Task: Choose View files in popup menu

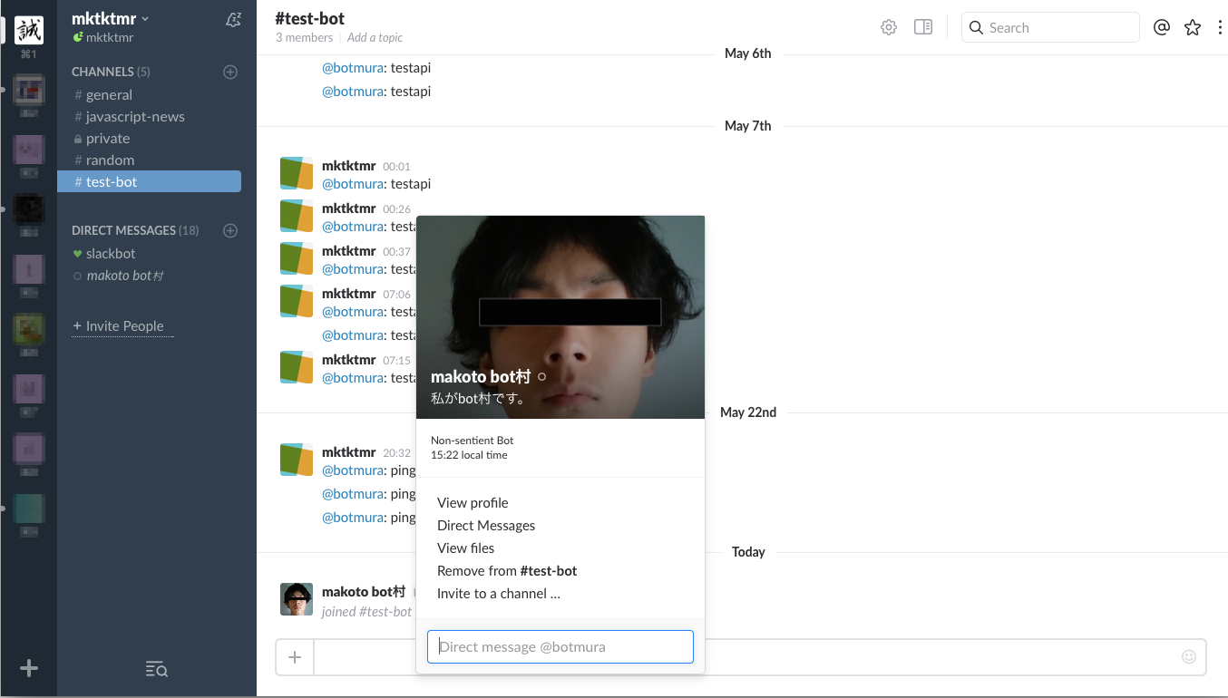Action: pos(466,548)
